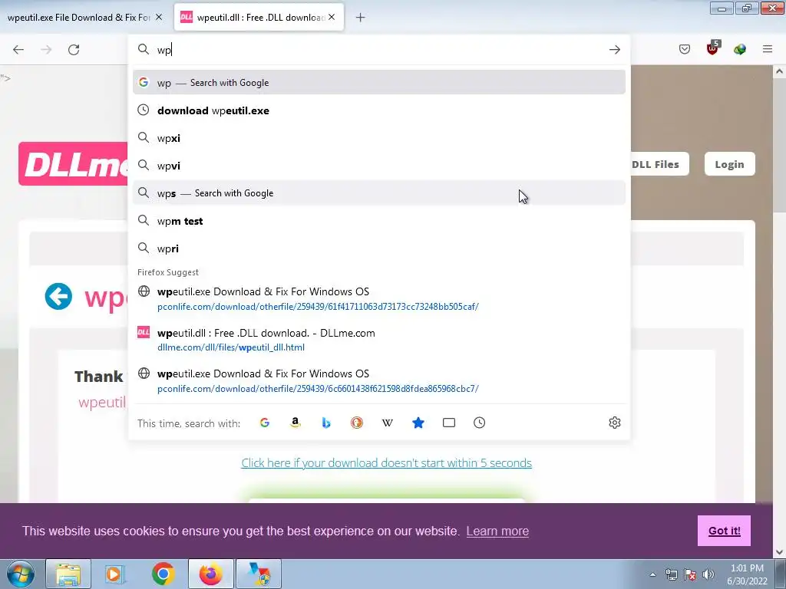
Task: Open the volume speaker tray icon
Action: coord(708,574)
